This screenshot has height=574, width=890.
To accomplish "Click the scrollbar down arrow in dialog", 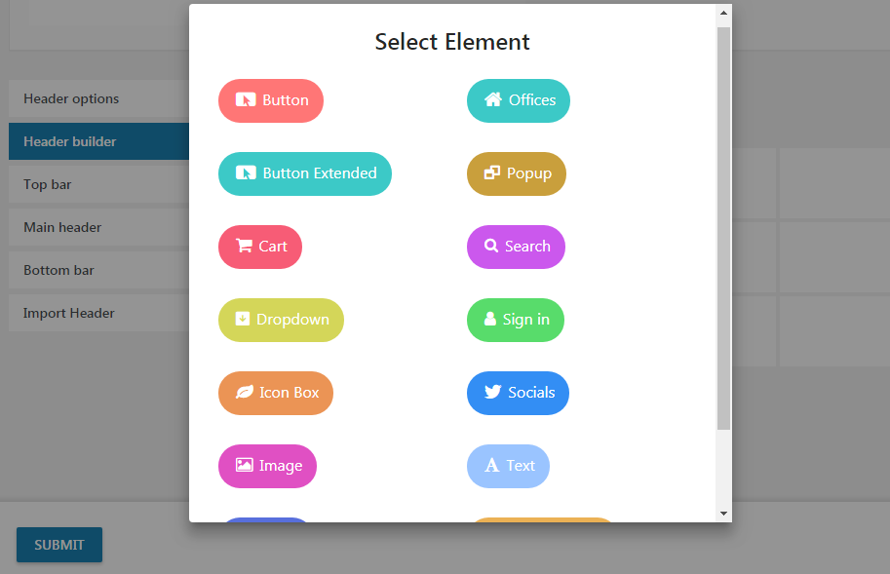I will (x=723, y=513).
